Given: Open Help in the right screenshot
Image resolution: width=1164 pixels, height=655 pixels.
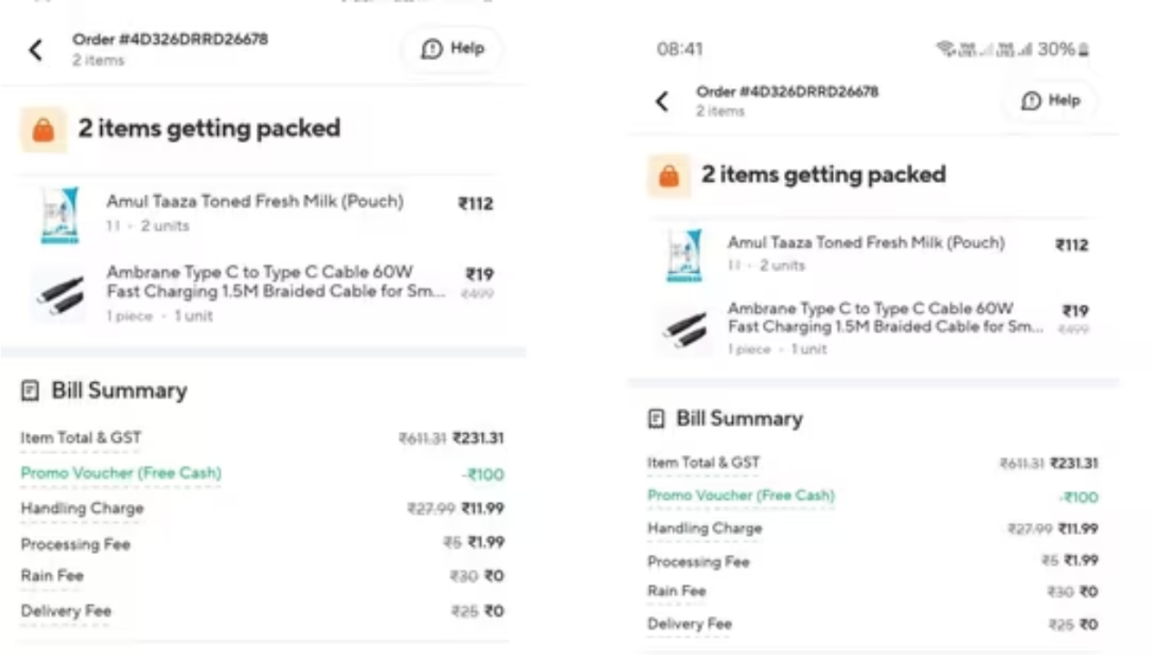Looking at the screenshot, I should 1051,100.
